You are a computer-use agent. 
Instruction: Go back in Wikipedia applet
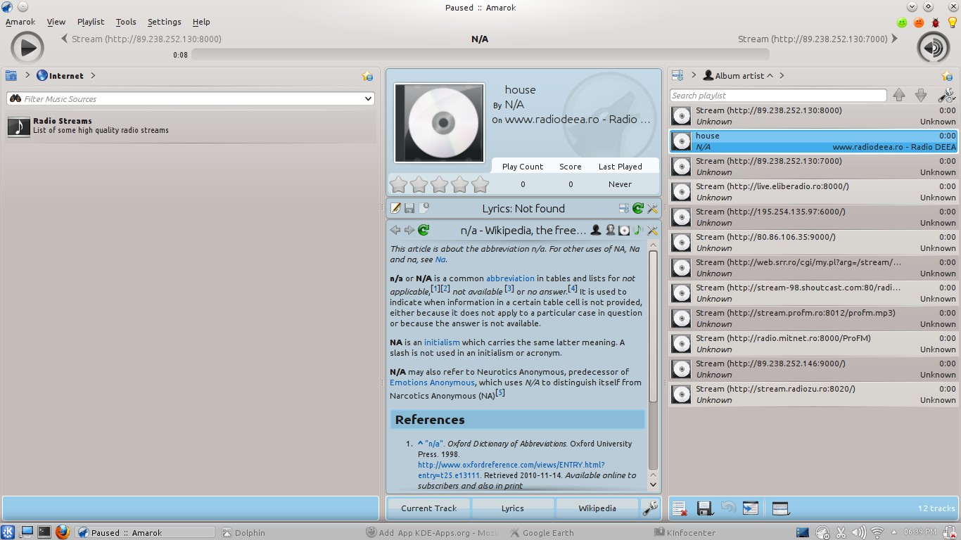395,230
